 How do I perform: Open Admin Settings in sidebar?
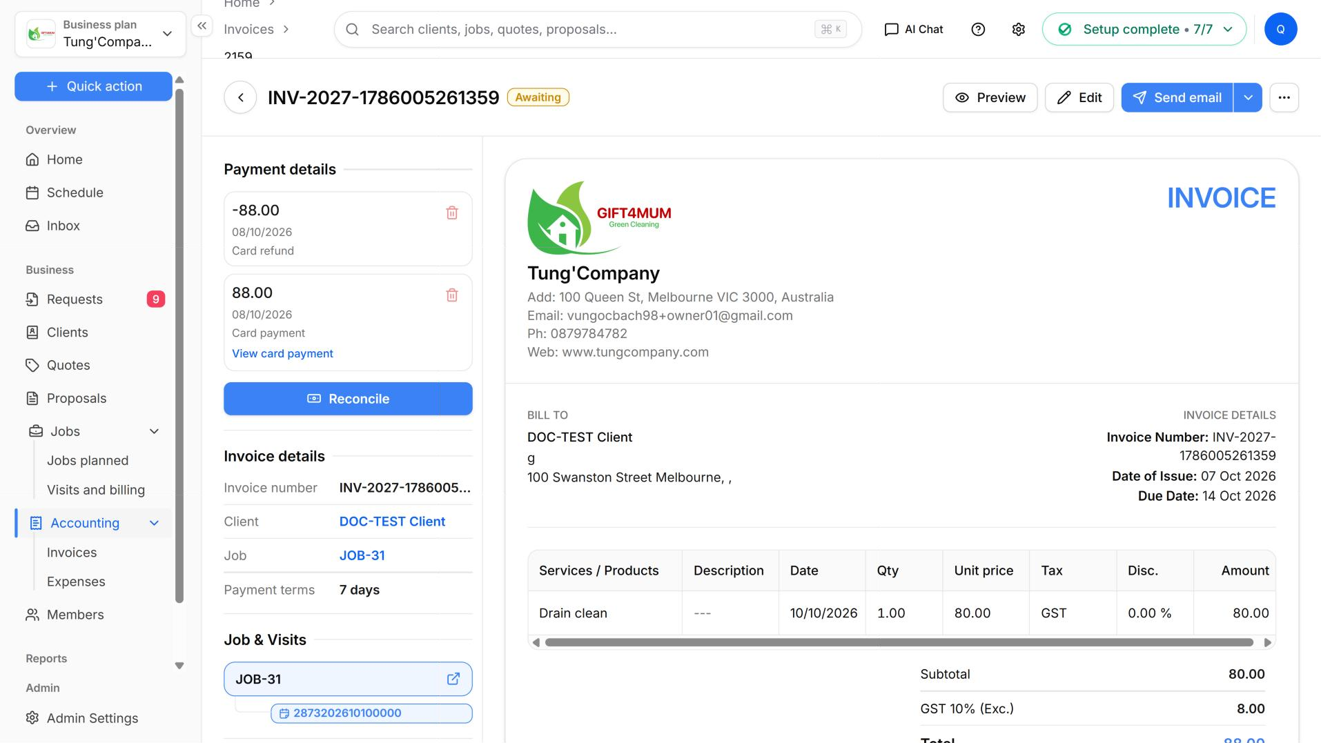coord(93,718)
